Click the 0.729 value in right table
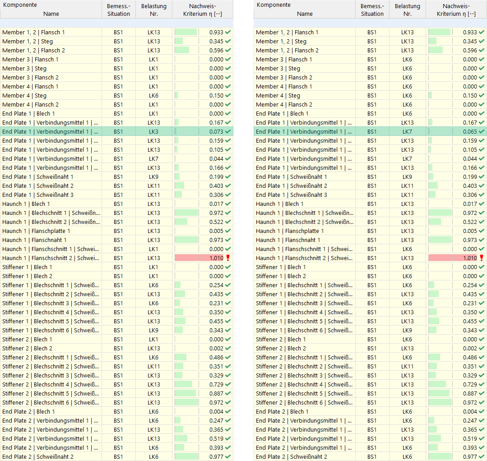 coord(470,384)
